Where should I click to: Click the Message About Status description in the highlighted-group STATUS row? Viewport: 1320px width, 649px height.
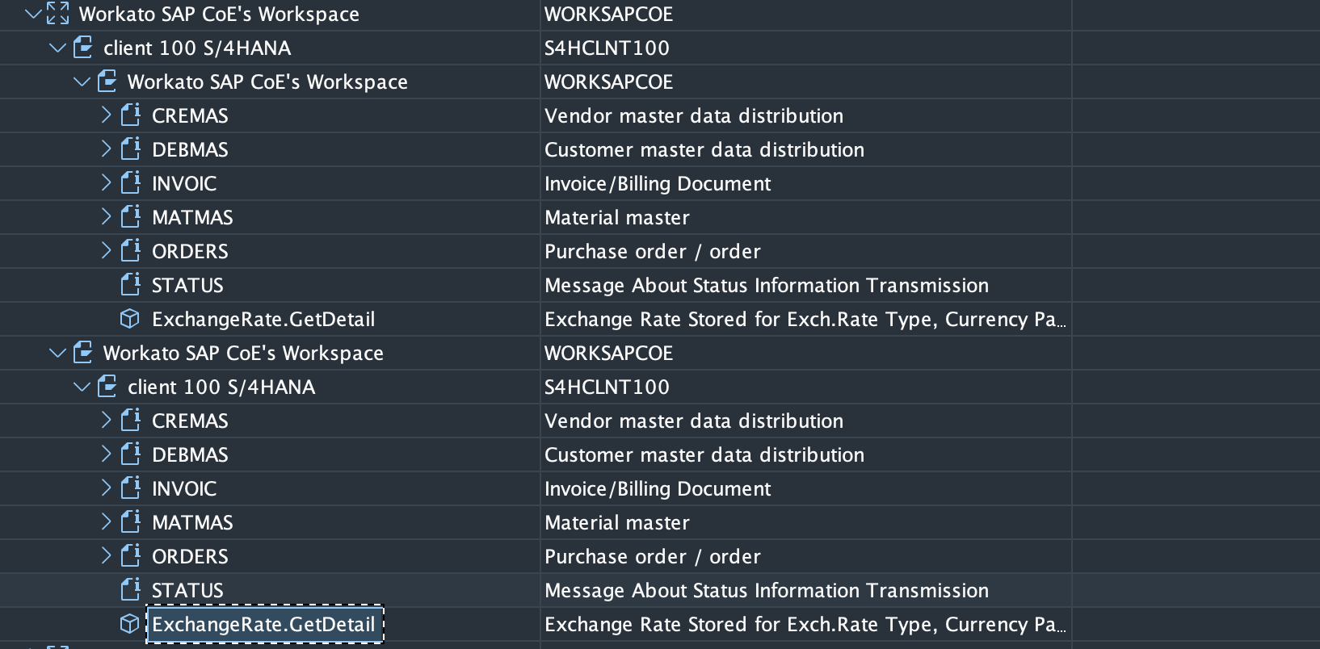click(x=766, y=590)
